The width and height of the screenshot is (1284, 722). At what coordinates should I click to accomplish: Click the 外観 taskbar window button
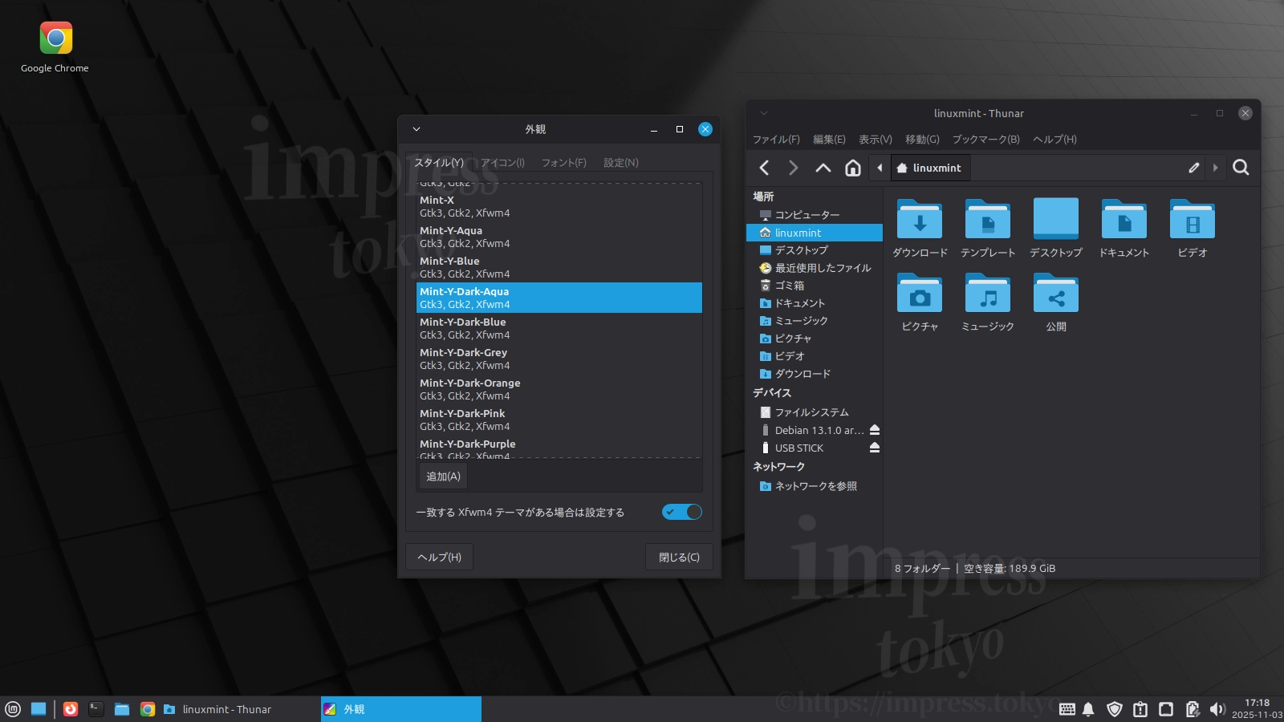(401, 709)
